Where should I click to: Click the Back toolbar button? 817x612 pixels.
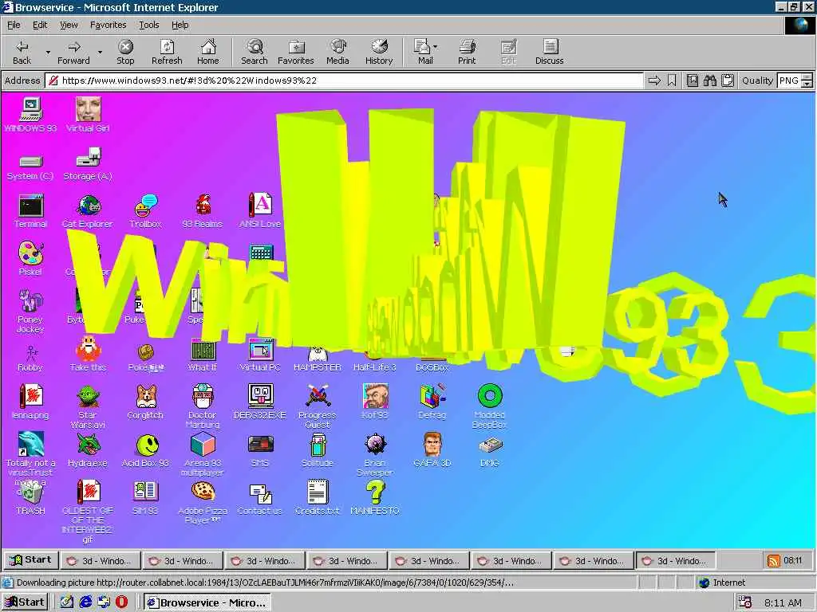click(x=22, y=52)
